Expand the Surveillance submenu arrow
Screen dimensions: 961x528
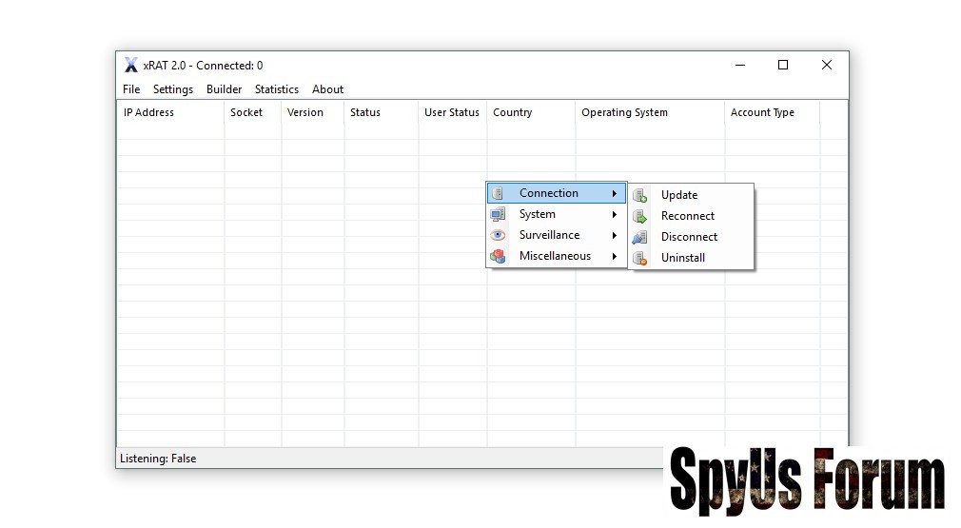pos(615,236)
